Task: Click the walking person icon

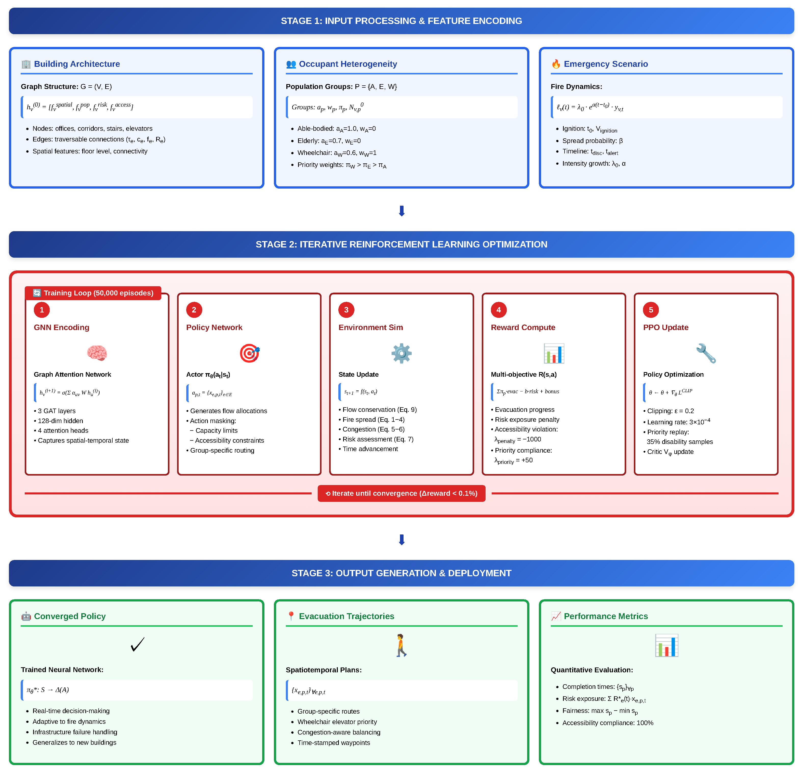Action: (401, 645)
